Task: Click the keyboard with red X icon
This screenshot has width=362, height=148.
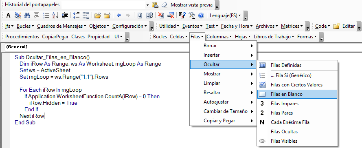Action: 171,15
